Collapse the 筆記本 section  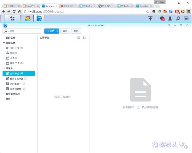coord(4,69)
